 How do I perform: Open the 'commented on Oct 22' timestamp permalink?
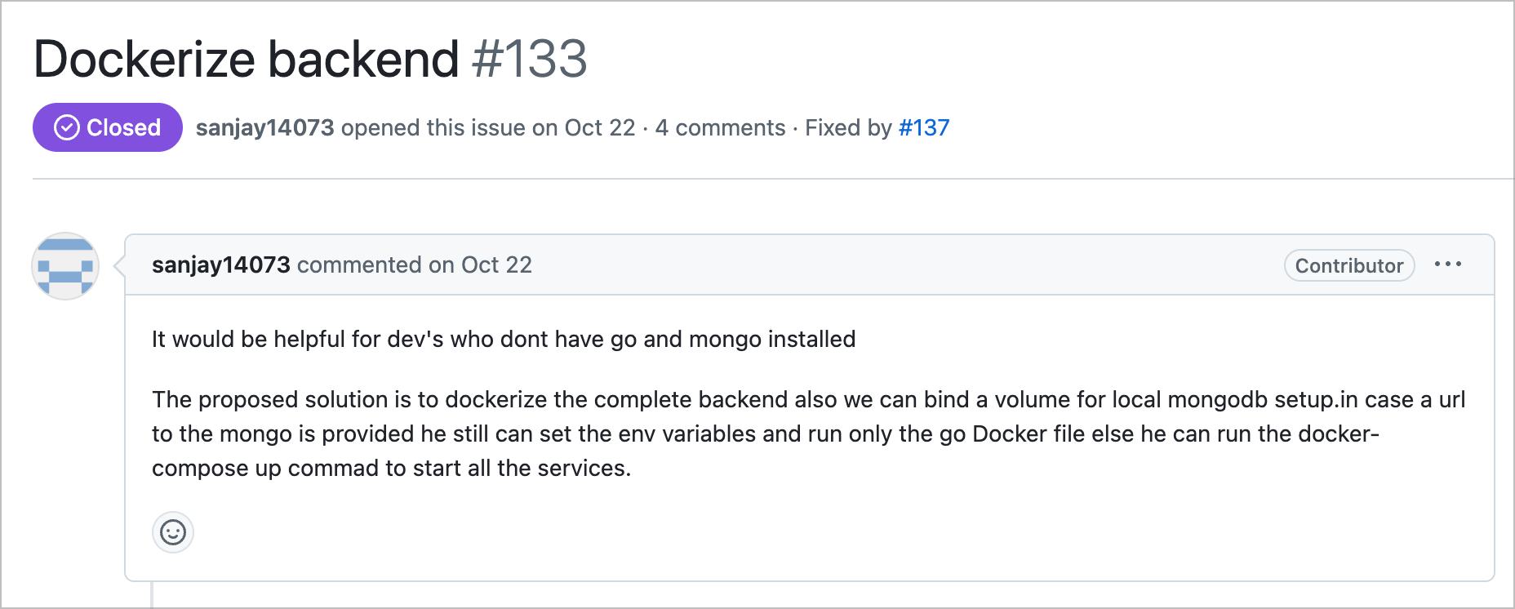[x=415, y=264]
